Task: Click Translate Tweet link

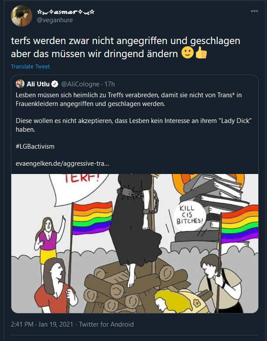Action: pyautogui.click(x=30, y=67)
